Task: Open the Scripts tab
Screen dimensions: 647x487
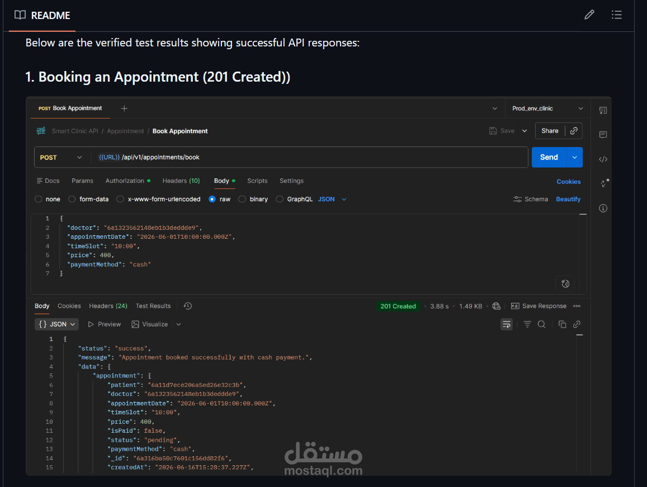Action: click(x=257, y=181)
